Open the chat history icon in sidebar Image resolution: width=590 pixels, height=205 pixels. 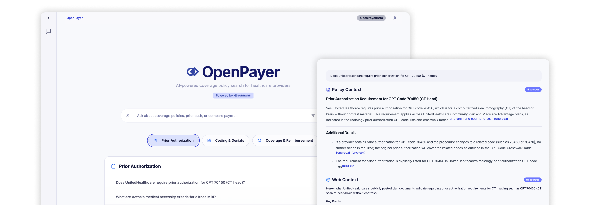coord(48,31)
